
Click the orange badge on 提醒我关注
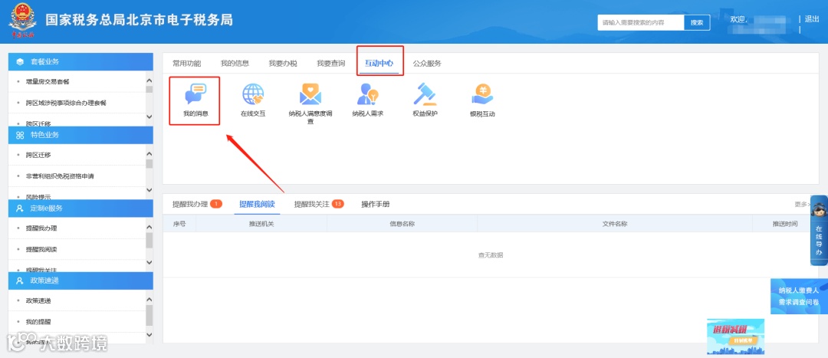click(x=338, y=205)
